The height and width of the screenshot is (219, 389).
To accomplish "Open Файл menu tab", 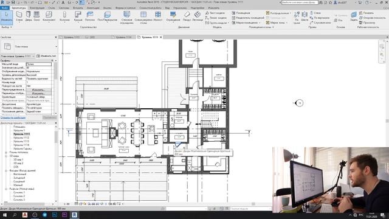I will click(x=4, y=8).
